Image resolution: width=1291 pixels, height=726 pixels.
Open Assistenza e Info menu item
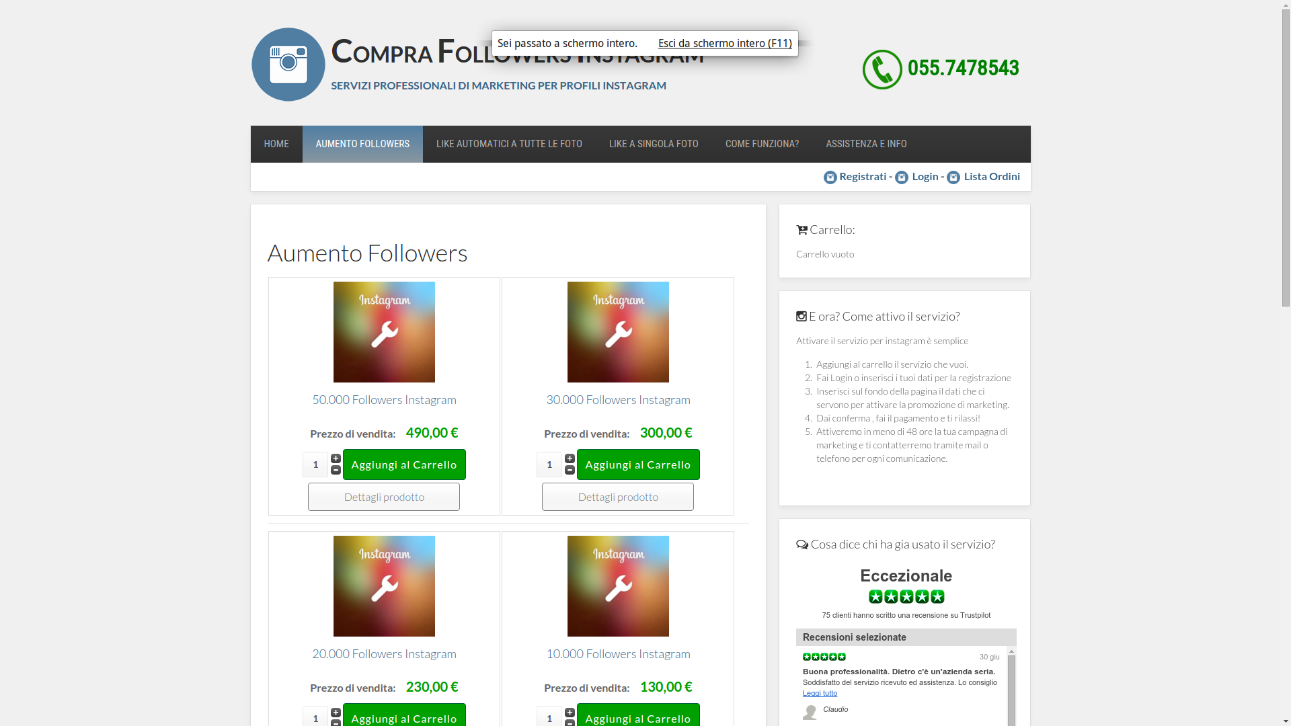pyautogui.click(x=866, y=144)
